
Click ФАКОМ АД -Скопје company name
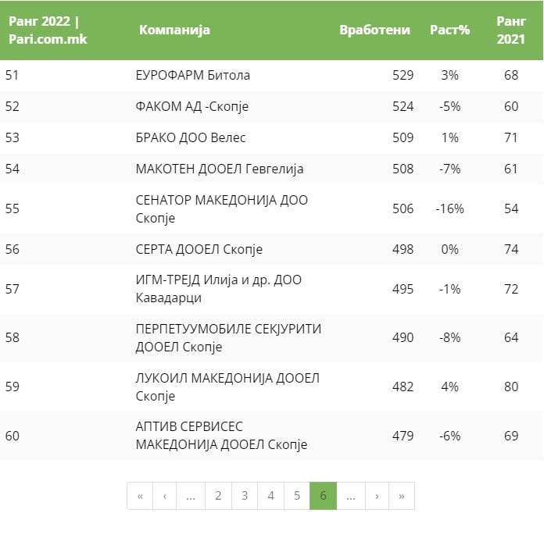(x=191, y=107)
